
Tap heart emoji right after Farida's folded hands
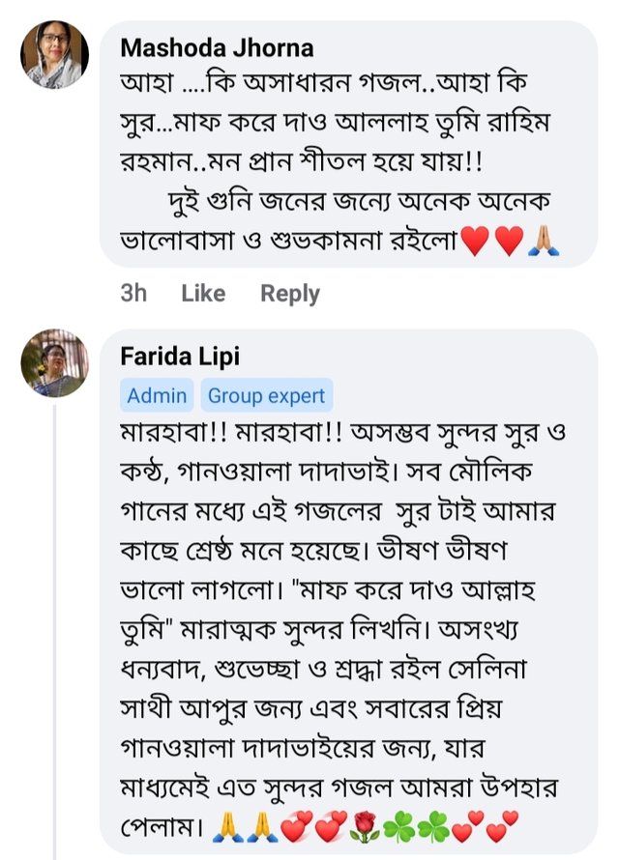coord(294,826)
